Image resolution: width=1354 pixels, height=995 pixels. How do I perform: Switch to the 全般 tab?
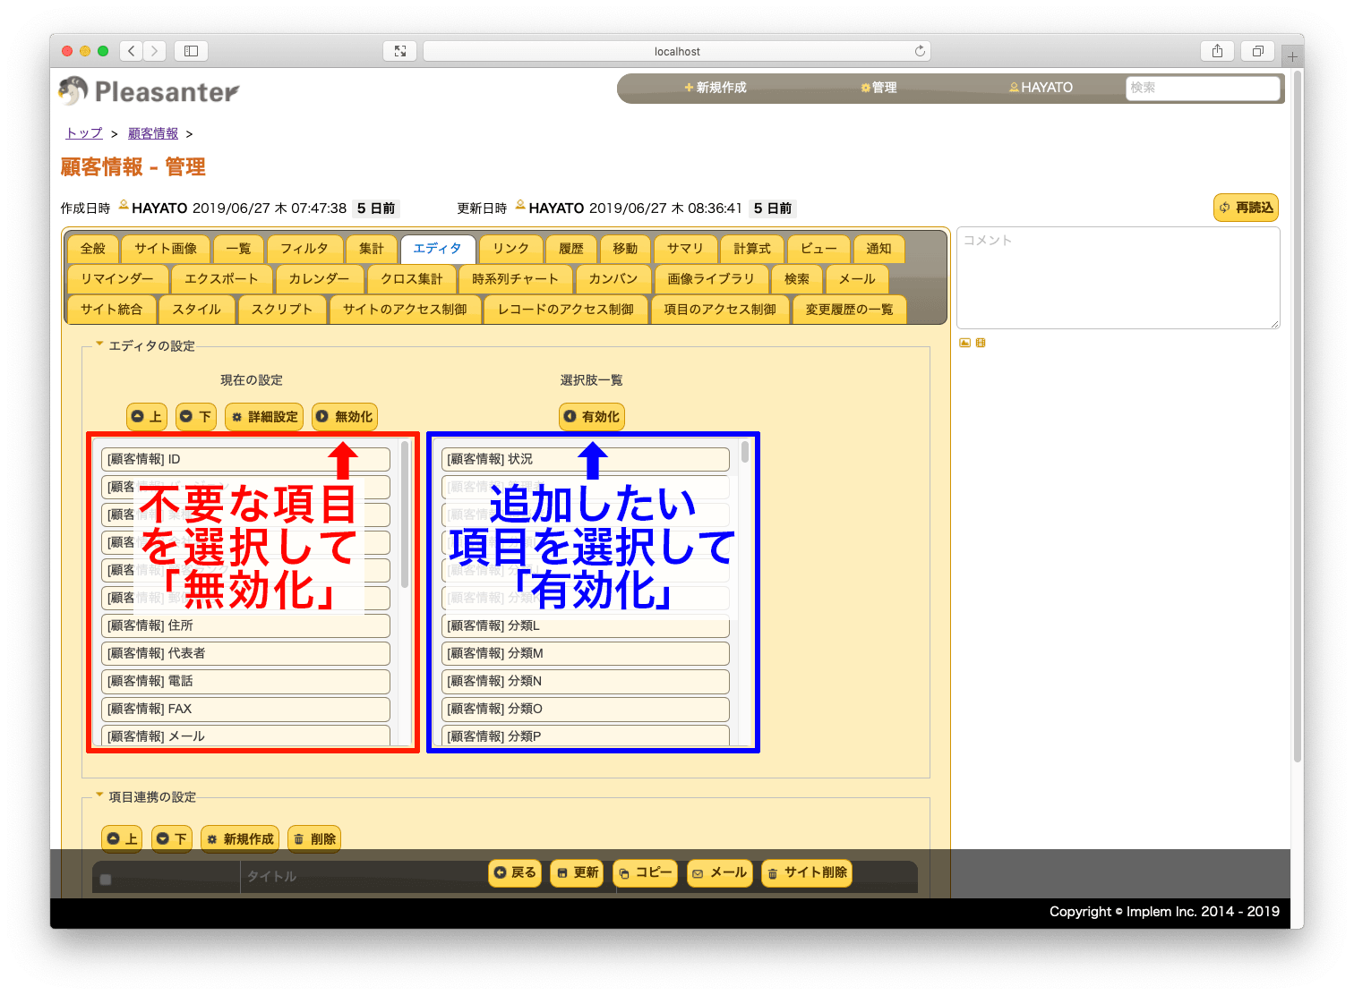[93, 249]
